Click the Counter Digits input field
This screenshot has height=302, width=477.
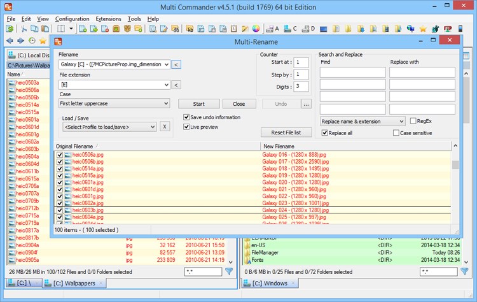[301, 87]
